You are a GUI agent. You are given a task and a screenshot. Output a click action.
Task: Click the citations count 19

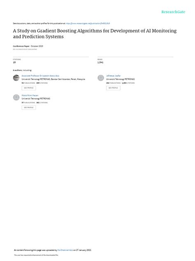click(14, 62)
